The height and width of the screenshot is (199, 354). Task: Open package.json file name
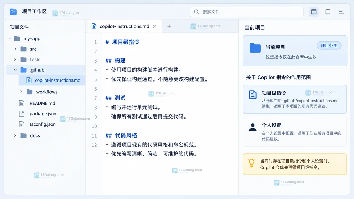pyautogui.click(x=43, y=114)
